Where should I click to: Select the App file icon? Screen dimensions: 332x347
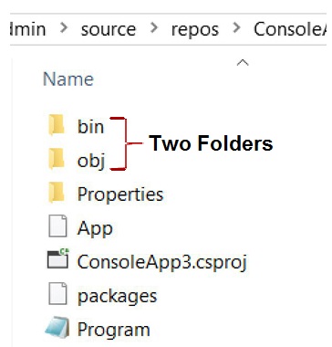[x=57, y=226]
